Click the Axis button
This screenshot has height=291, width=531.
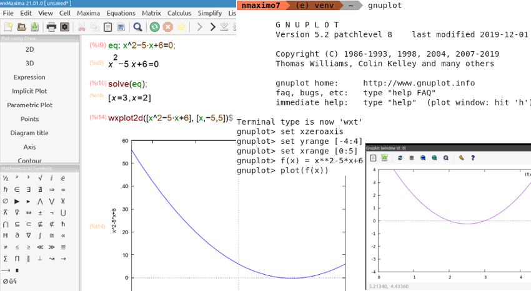tap(30, 146)
